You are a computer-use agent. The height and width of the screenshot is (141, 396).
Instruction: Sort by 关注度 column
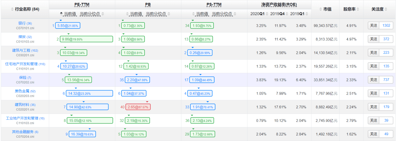point(379,9)
